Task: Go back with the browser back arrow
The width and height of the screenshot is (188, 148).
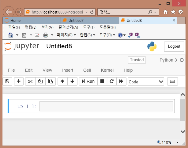Action: pos(9,12)
